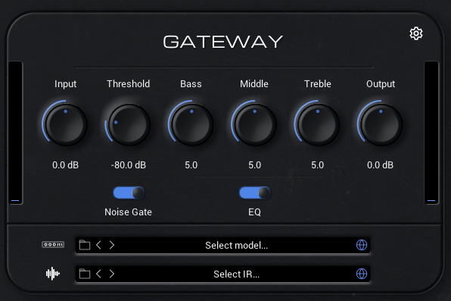Click the Threshold knob
The image size is (451, 301).
click(x=129, y=124)
